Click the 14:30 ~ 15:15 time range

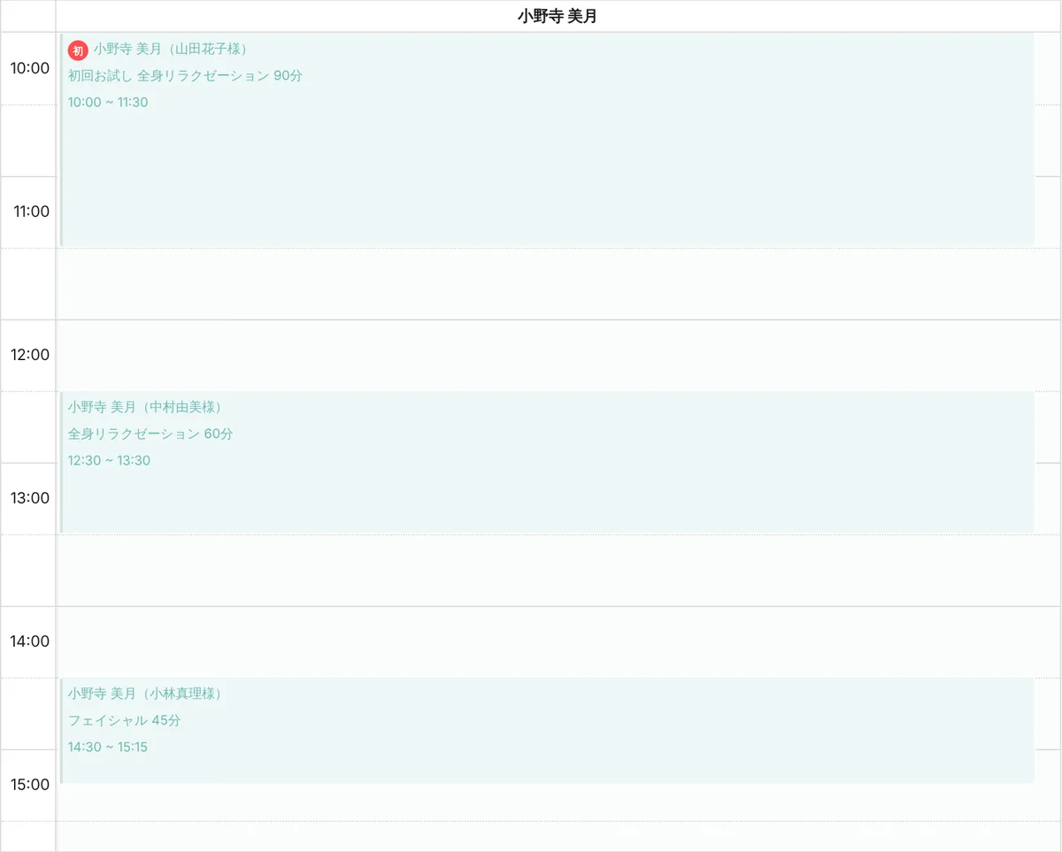pos(108,748)
